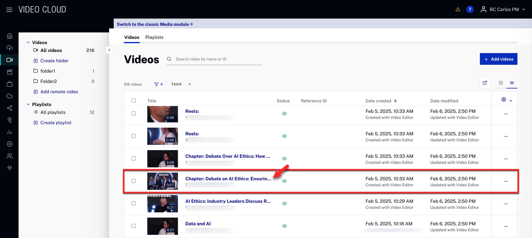This screenshot has height=238, width=532.
Task: Collapse the Videos tree section
Action: tap(28, 43)
